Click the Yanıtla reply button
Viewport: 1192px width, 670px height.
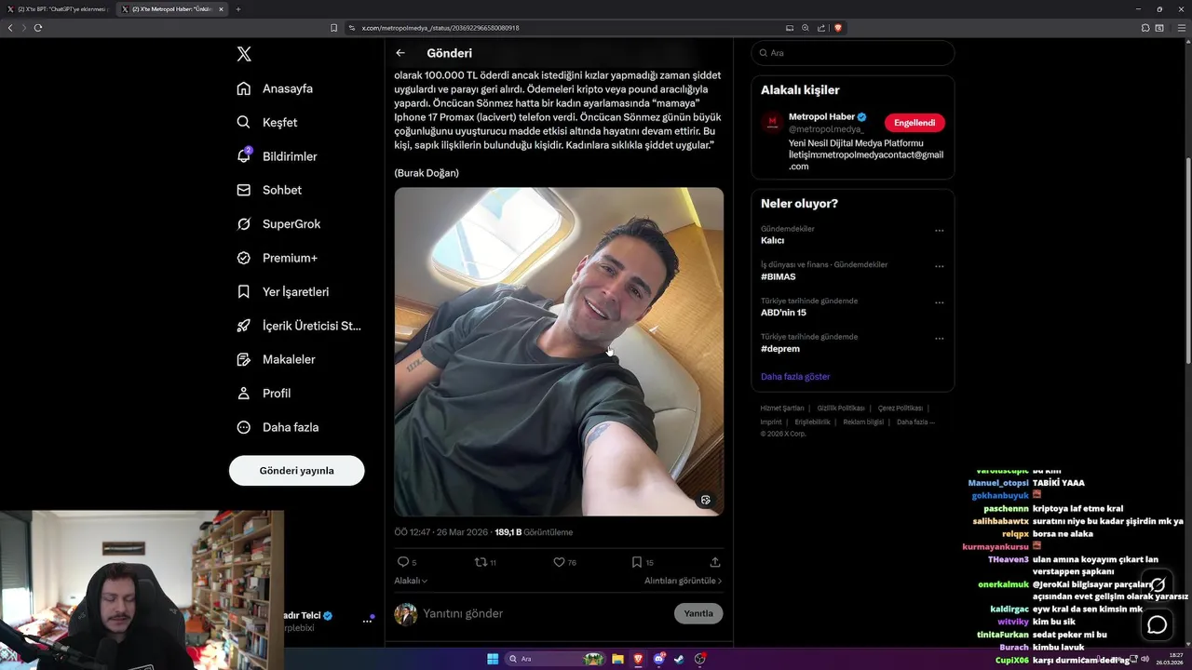tap(698, 613)
